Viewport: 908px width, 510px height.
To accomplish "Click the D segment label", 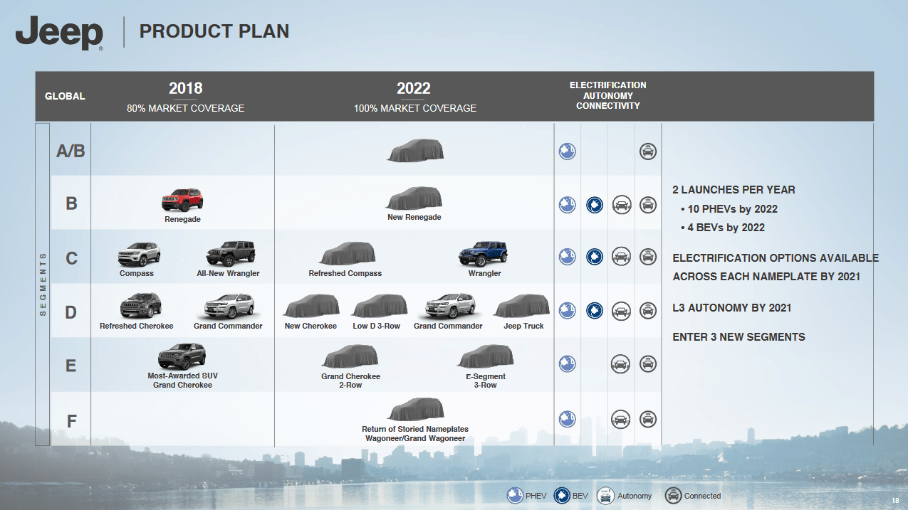I will (x=71, y=311).
